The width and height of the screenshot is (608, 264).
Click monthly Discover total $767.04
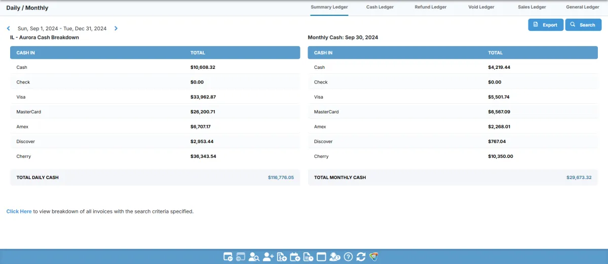click(x=497, y=142)
